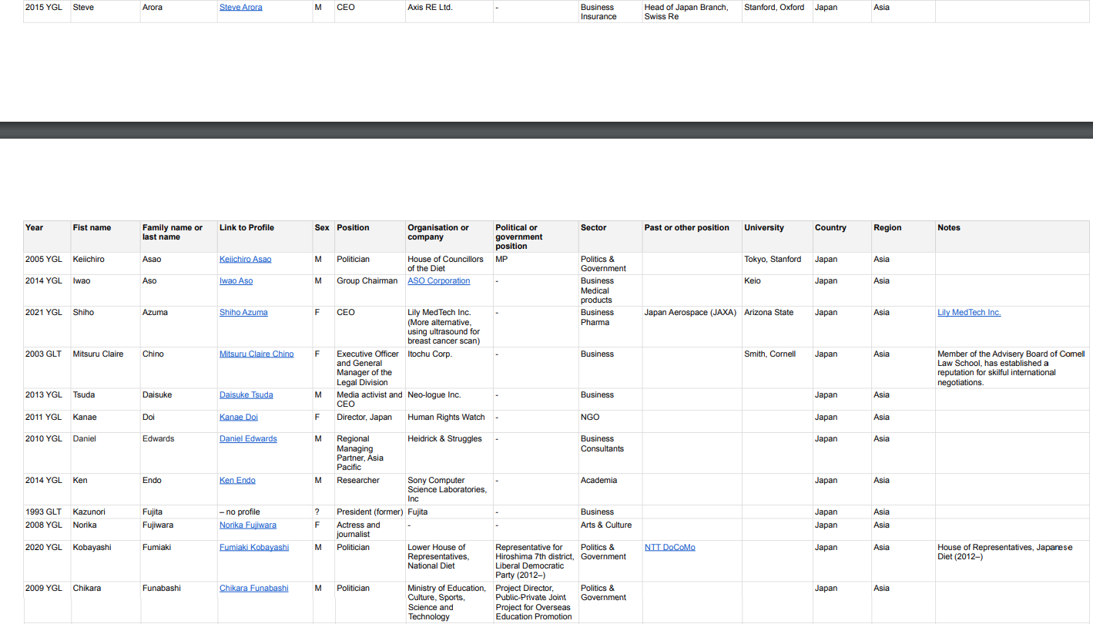Select the 'Group Chairman' position cell
1093x624 pixels.
(370, 290)
